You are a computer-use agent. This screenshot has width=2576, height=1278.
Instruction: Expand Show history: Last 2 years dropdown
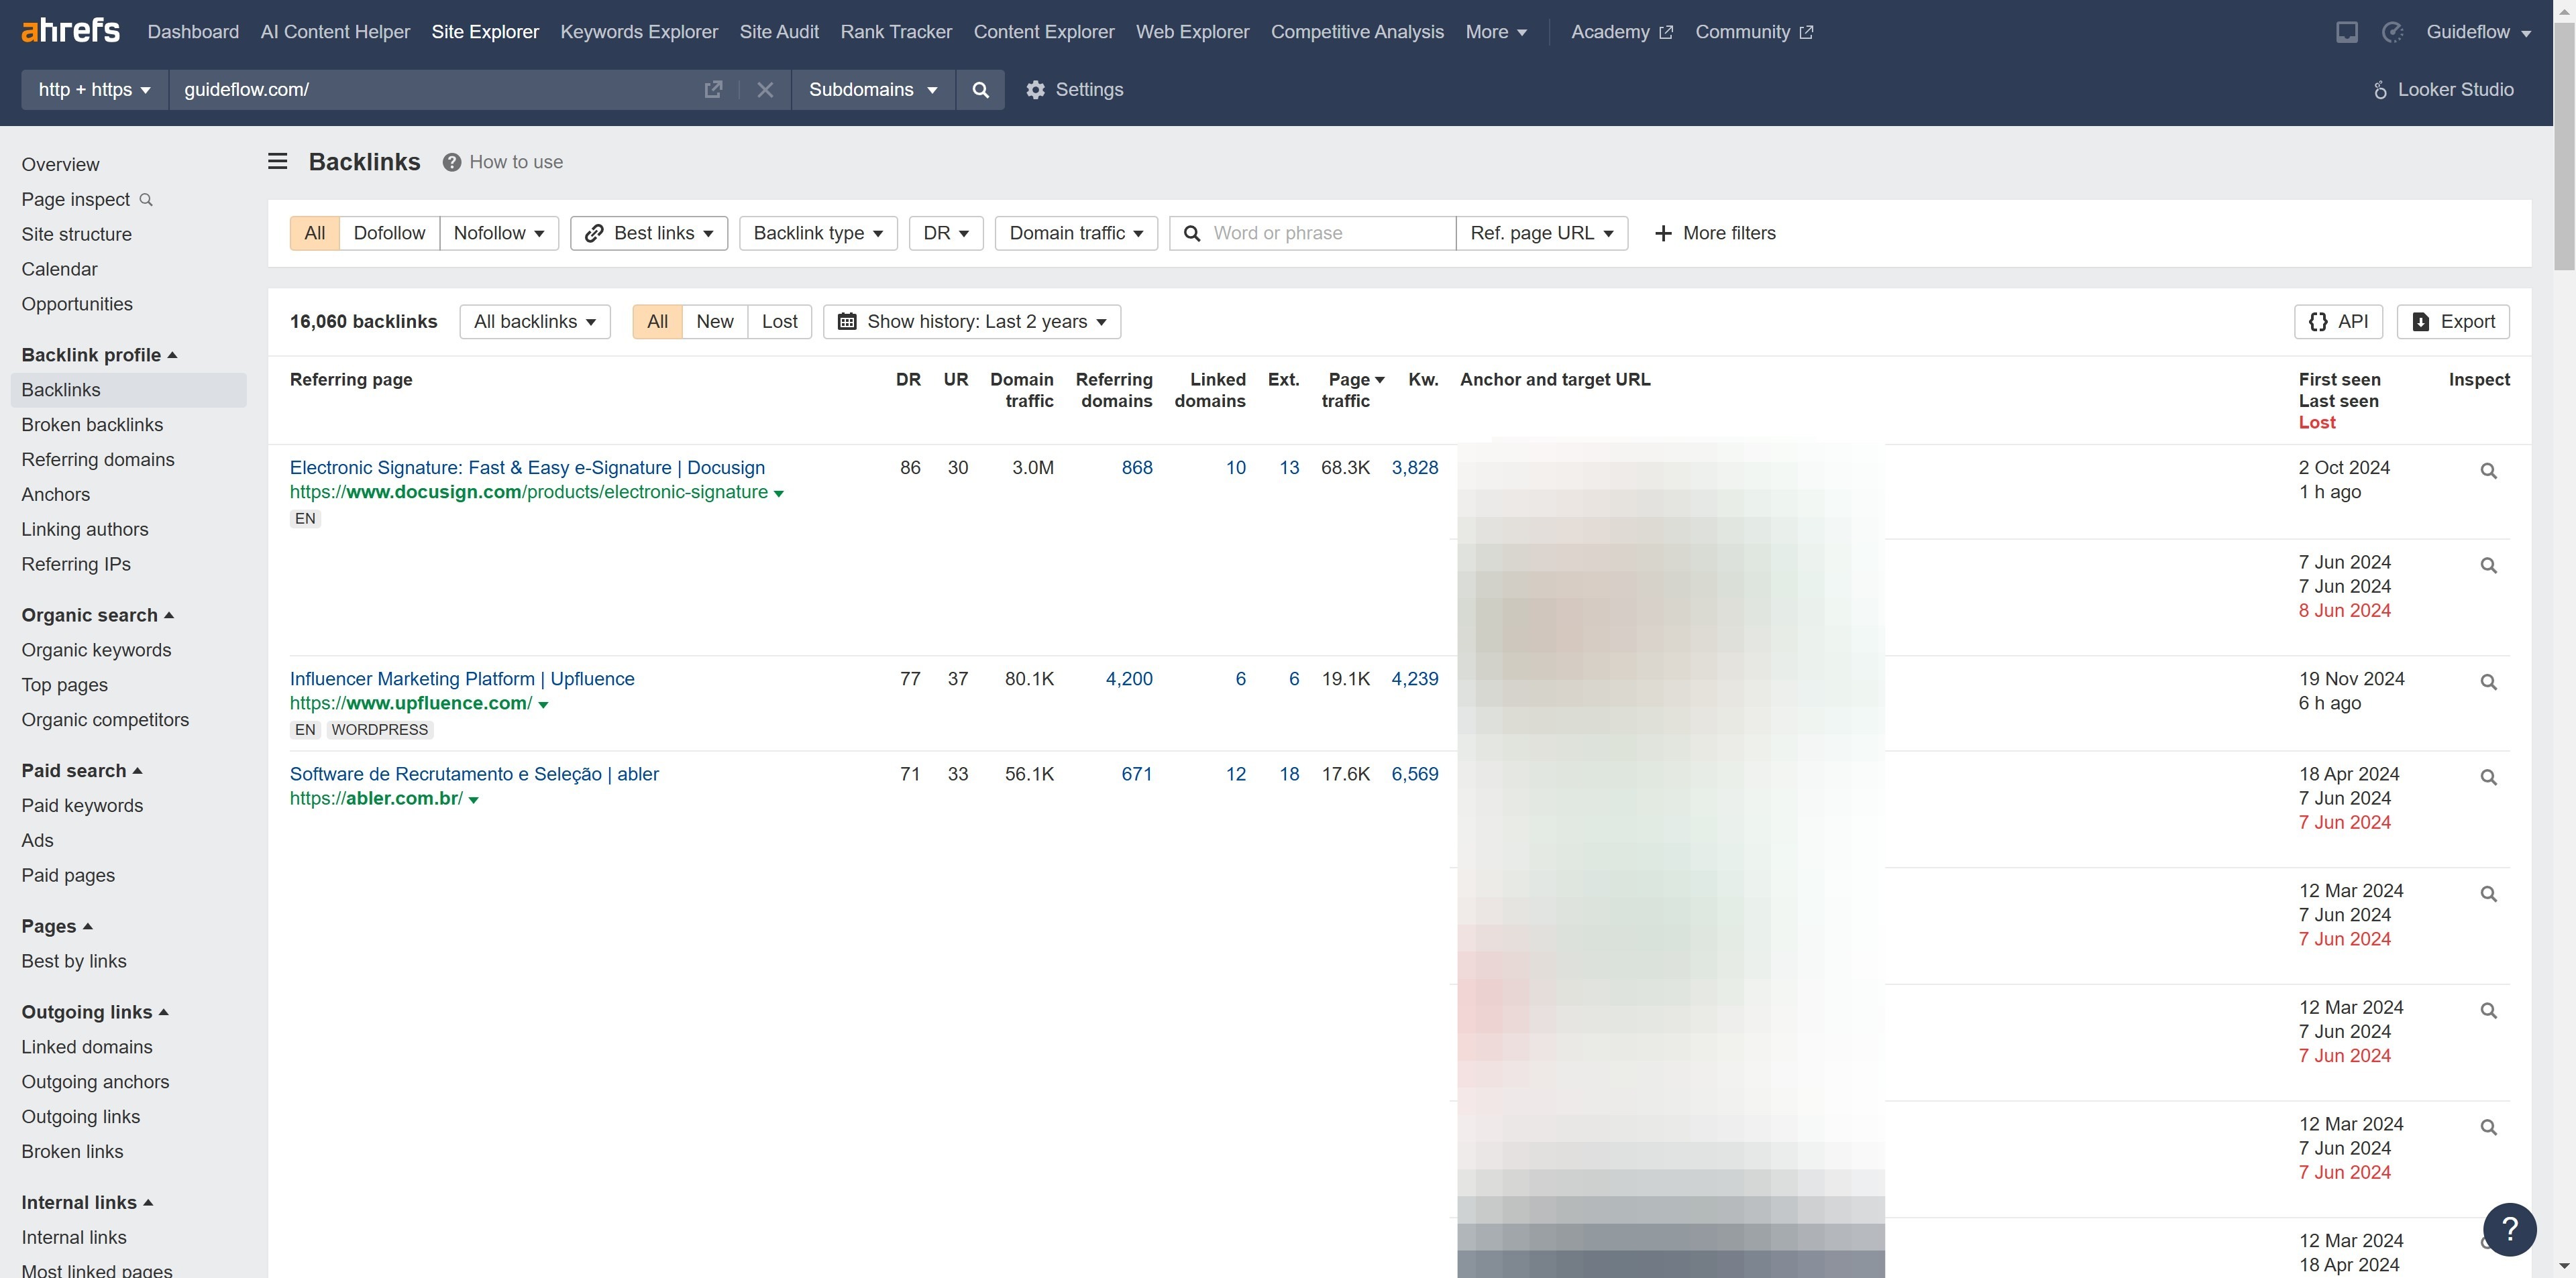972,322
